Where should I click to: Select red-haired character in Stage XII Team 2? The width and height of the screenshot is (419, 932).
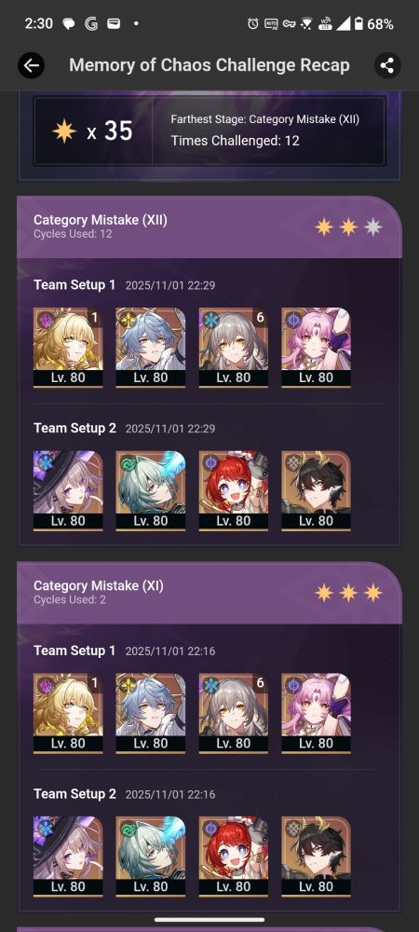(233, 491)
